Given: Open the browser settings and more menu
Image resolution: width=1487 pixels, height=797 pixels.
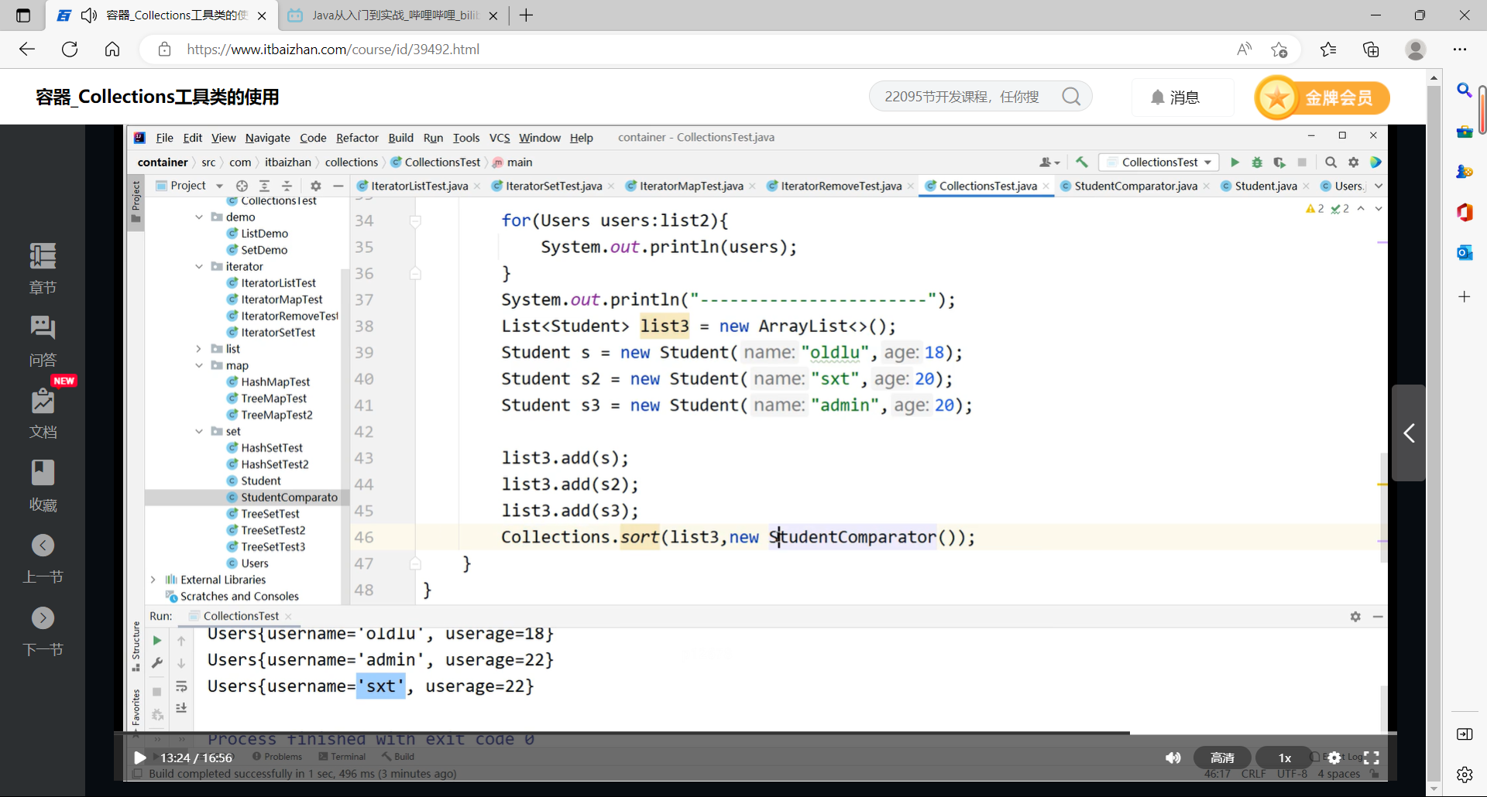Looking at the screenshot, I should (x=1460, y=50).
